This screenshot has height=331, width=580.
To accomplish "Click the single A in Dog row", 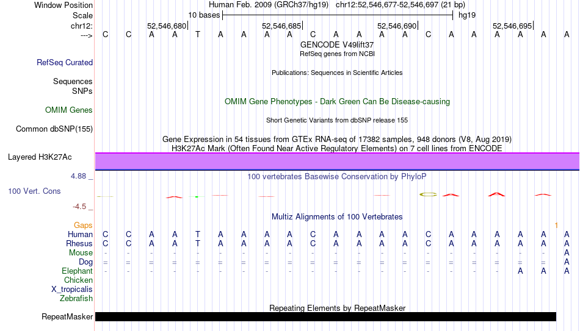I will [567, 262].
